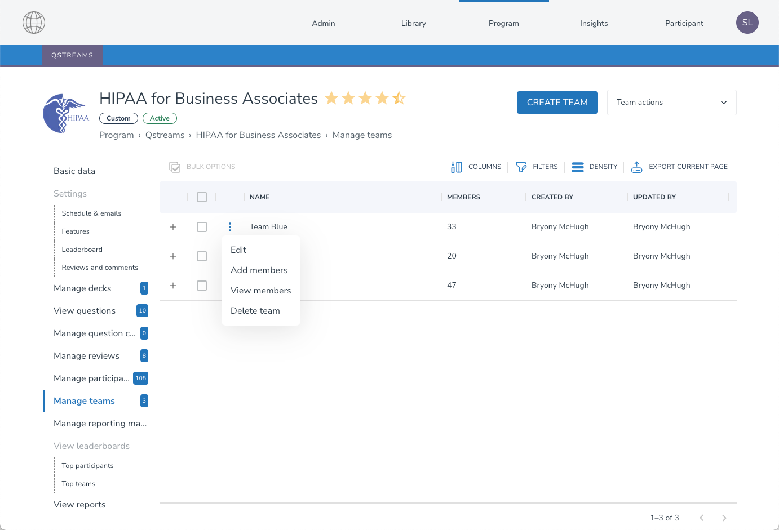Click the first rating star
The image size is (779, 530).
click(331, 98)
